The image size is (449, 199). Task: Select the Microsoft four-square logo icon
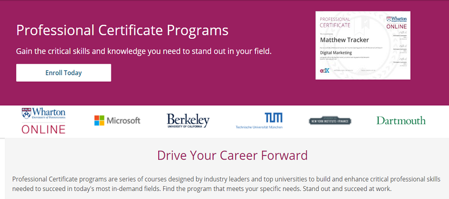click(x=99, y=120)
